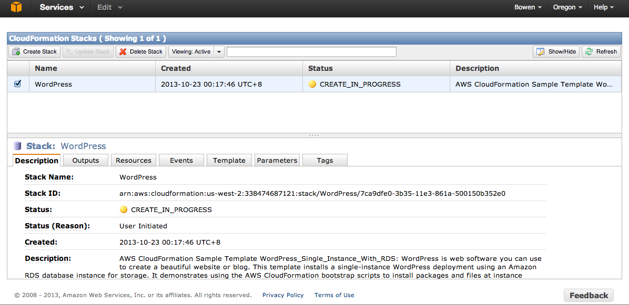Open the Services dropdown menu
The image size is (629, 305).
(x=62, y=7)
